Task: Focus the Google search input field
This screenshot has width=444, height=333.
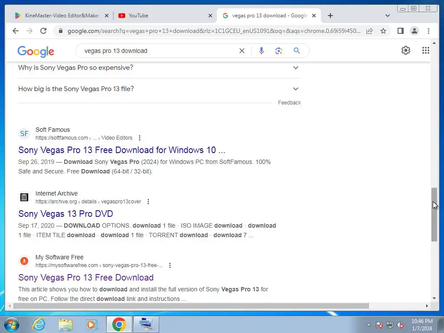Action: point(159,51)
